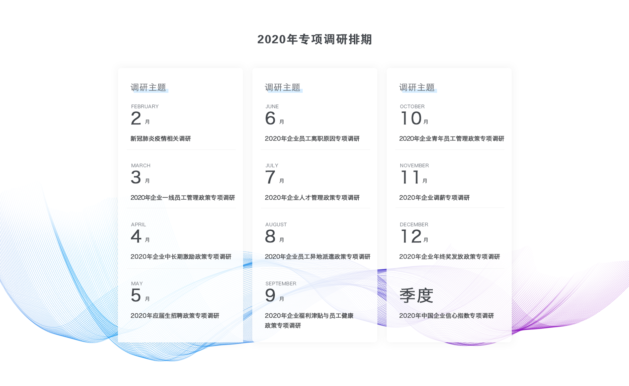Open 2020年企业调薪专项调研
629x386 pixels.
point(435,198)
